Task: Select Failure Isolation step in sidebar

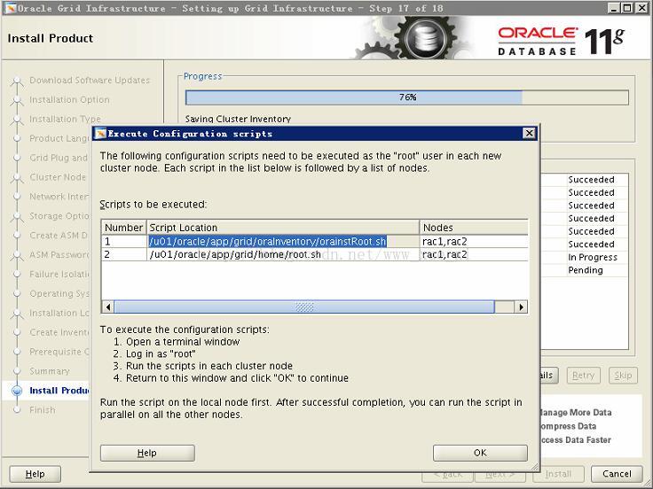Action: point(59,275)
